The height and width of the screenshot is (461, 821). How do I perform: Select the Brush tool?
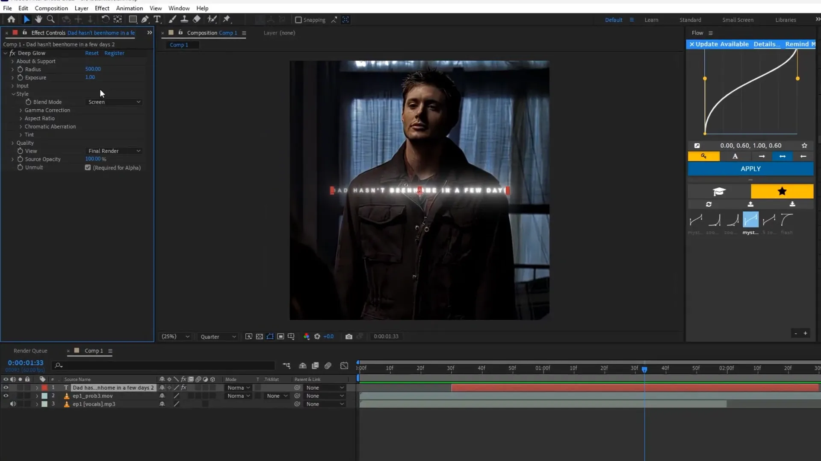pyautogui.click(x=172, y=19)
